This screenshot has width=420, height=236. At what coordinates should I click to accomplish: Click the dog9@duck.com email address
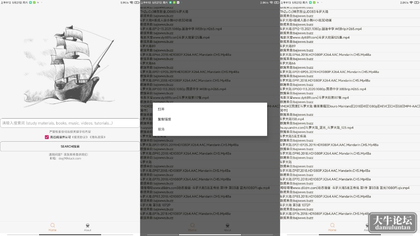pos(70,158)
